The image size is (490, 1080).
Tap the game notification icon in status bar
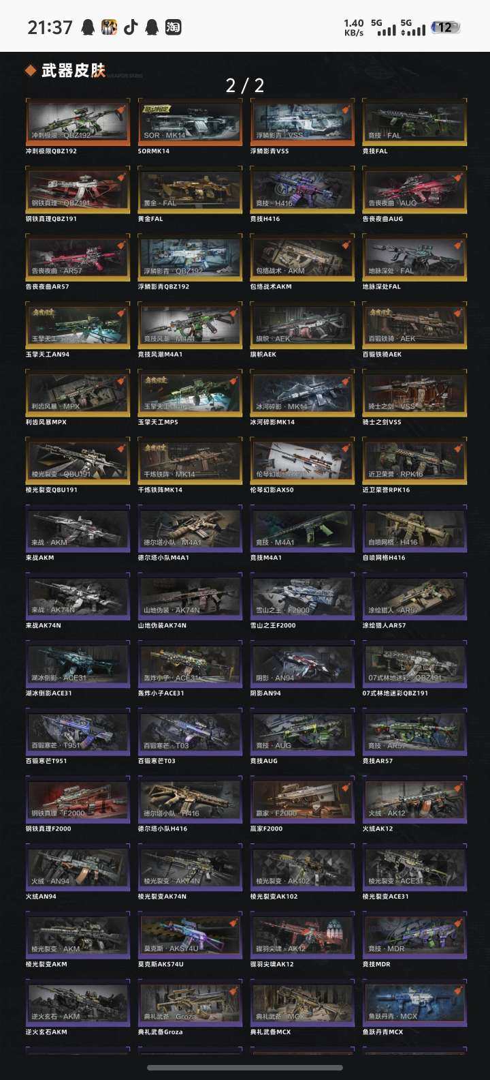tap(109, 27)
